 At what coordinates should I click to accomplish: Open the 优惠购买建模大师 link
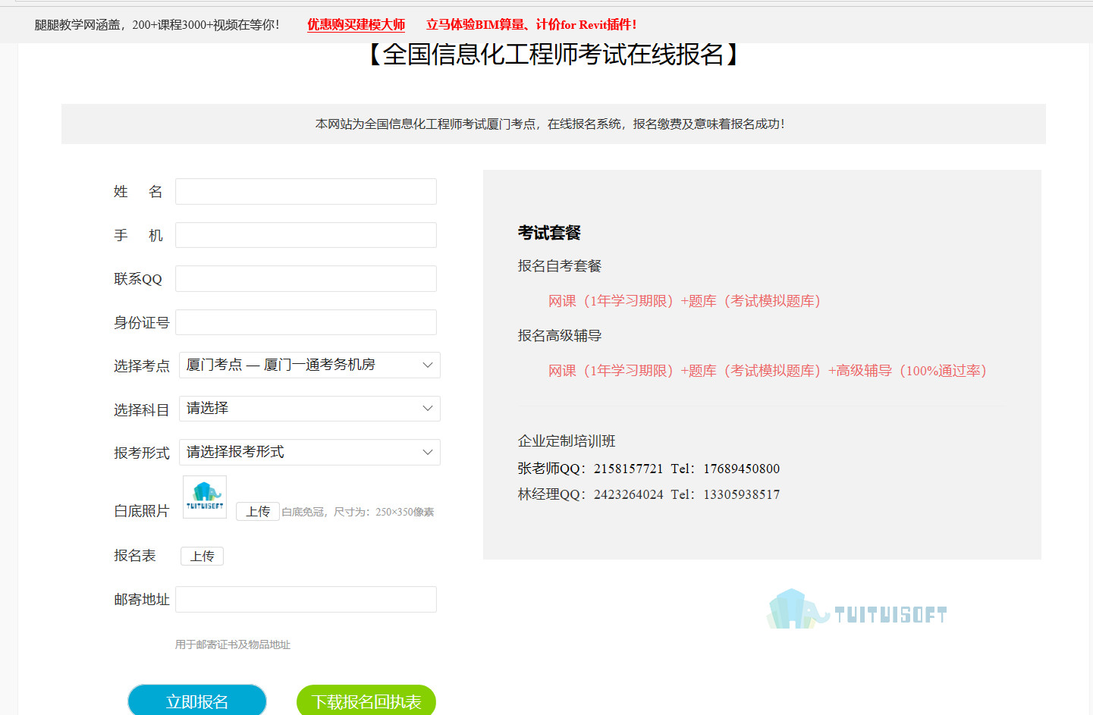point(356,24)
